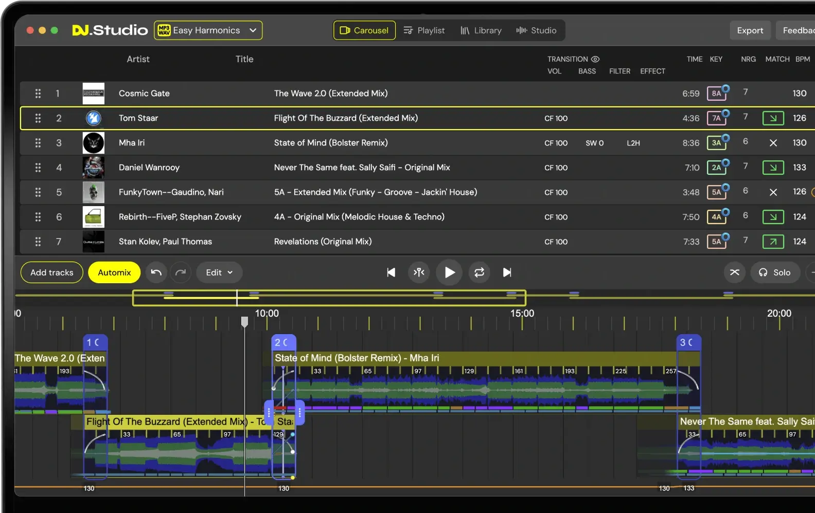
Task: Skip to next track
Action: [507, 272]
